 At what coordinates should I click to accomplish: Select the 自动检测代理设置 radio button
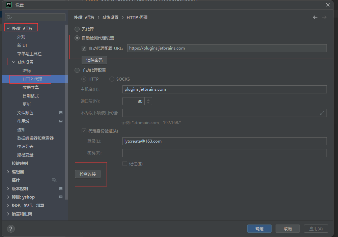77,38
